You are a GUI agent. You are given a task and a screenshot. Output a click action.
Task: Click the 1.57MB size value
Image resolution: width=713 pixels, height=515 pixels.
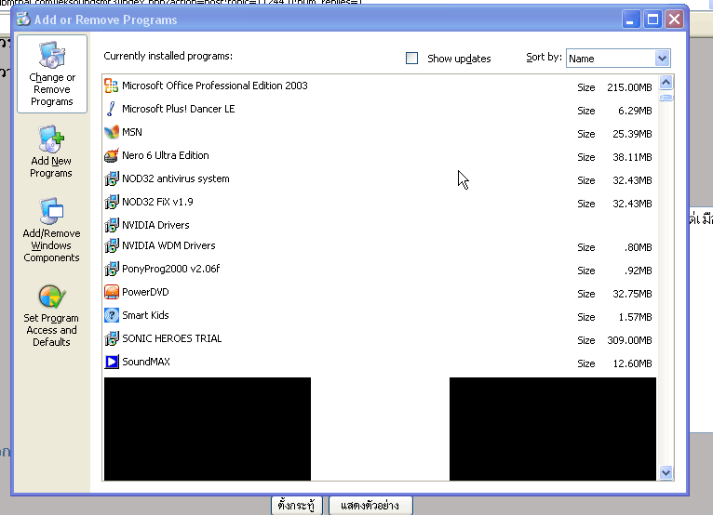click(x=635, y=317)
